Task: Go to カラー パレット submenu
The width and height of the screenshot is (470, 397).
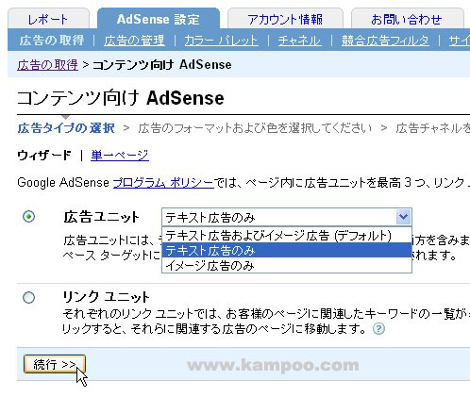Action: (222, 41)
